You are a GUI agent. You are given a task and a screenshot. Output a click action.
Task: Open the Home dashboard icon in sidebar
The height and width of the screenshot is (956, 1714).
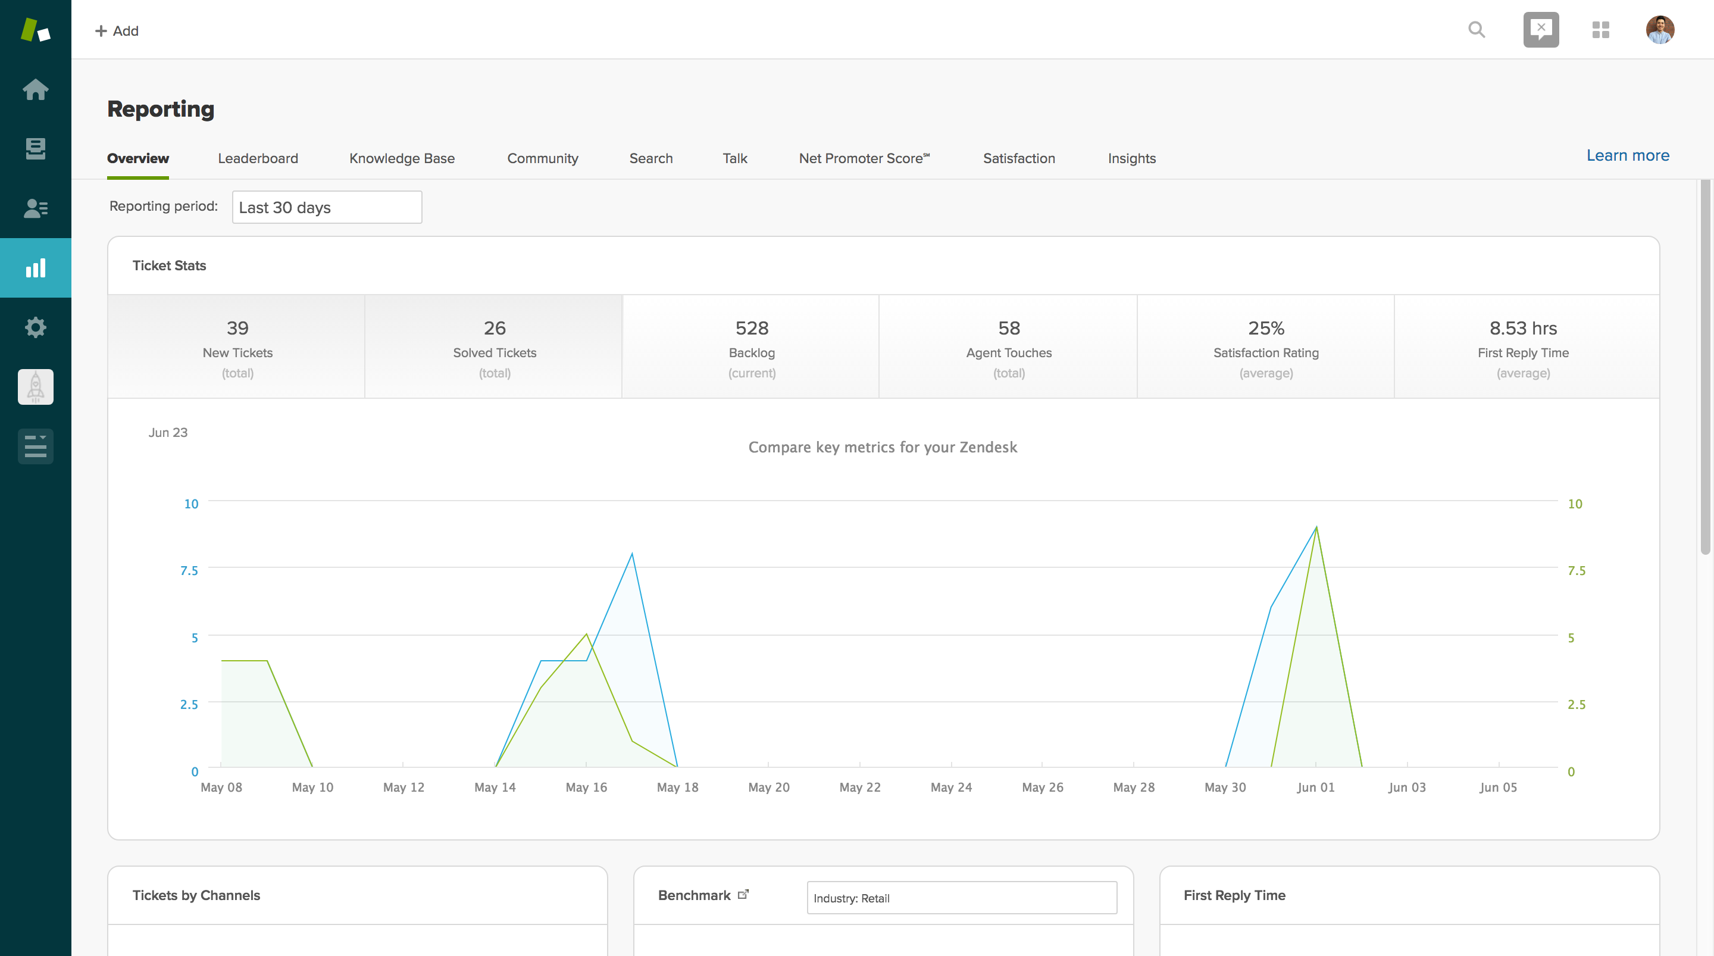[x=35, y=90]
